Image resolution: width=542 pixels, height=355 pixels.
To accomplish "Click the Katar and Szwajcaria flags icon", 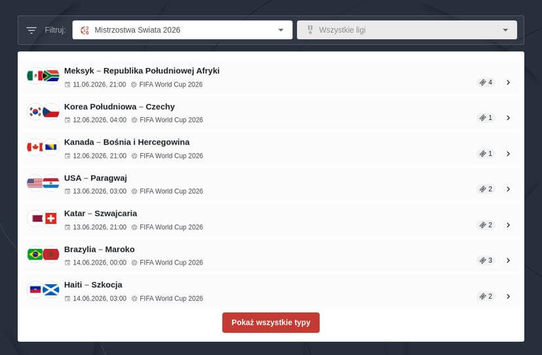I will coord(43,219).
